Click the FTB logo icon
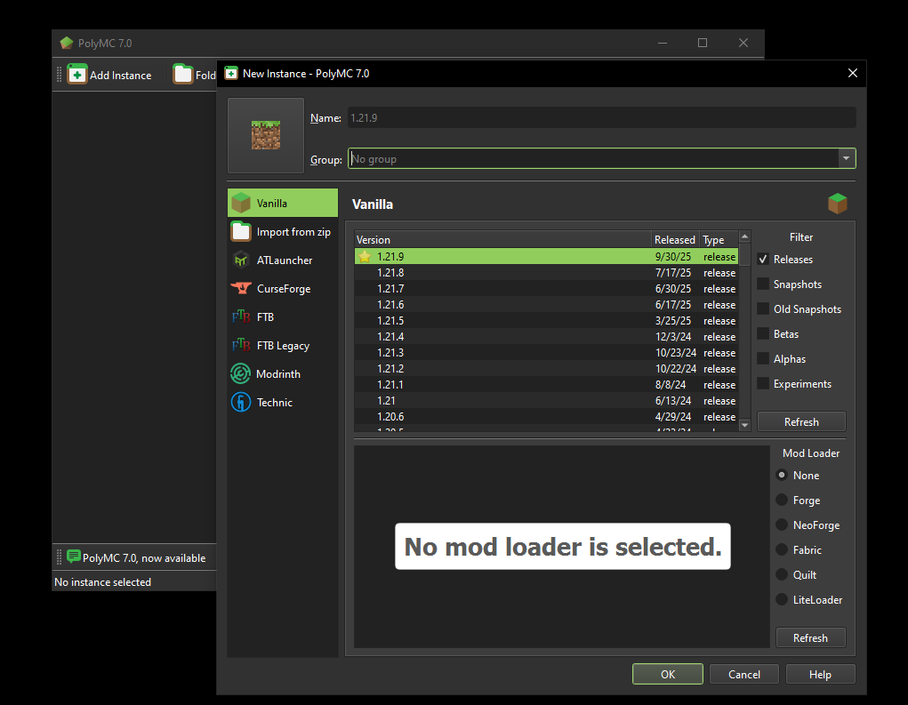Image resolution: width=908 pixels, height=705 pixels. click(241, 316)
